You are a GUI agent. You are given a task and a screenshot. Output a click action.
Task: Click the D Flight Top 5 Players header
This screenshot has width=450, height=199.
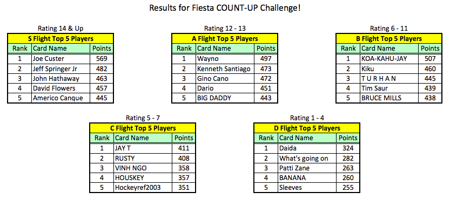(x=307, y=128)
